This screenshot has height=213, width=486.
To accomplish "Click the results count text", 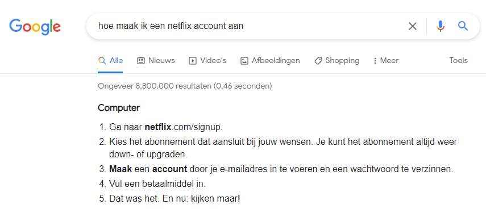I will (185, 86).
